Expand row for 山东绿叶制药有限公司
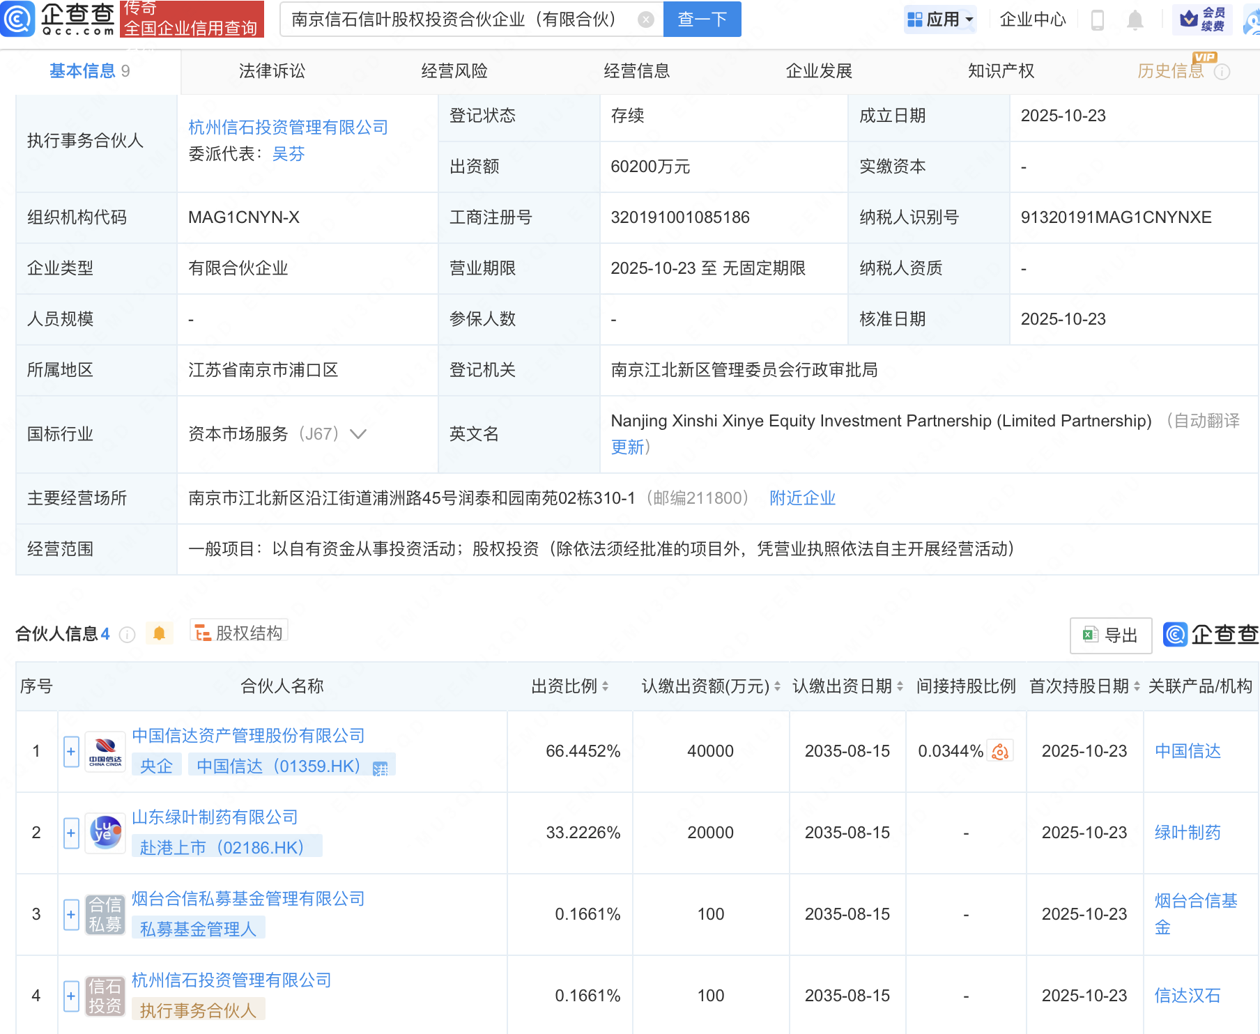The height and width of the screenshot is (1034, 1260). pos(71,833)
